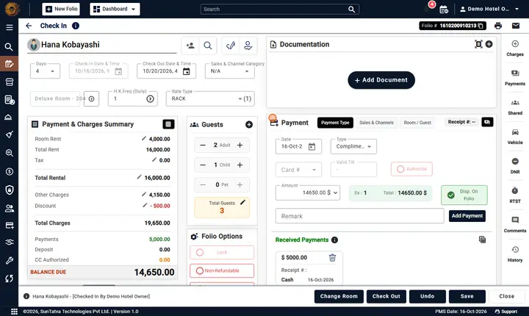This screenshot has height=316, width=529.
Task: Click the Check Out button
Action: [386, 296]
